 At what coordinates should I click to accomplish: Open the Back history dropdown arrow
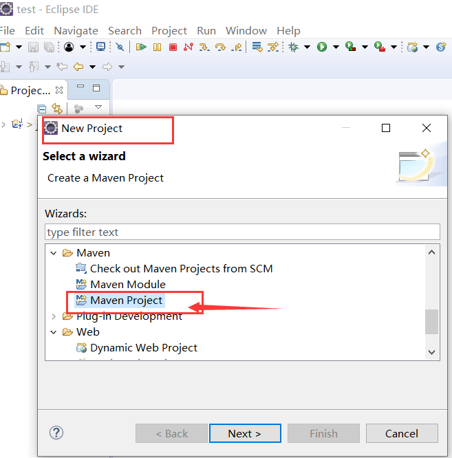pos(92,67)
